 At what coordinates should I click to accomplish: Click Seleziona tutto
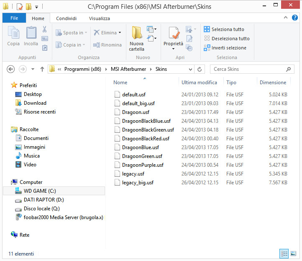point(224,29)
